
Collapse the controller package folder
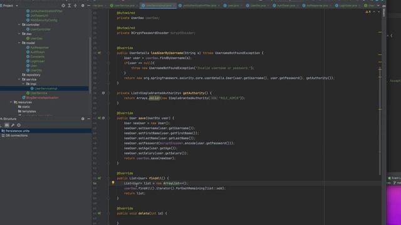coord(19,25)
